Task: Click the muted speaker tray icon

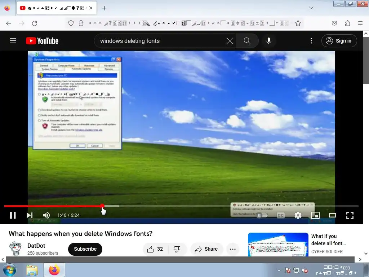Action: [305, 271]
